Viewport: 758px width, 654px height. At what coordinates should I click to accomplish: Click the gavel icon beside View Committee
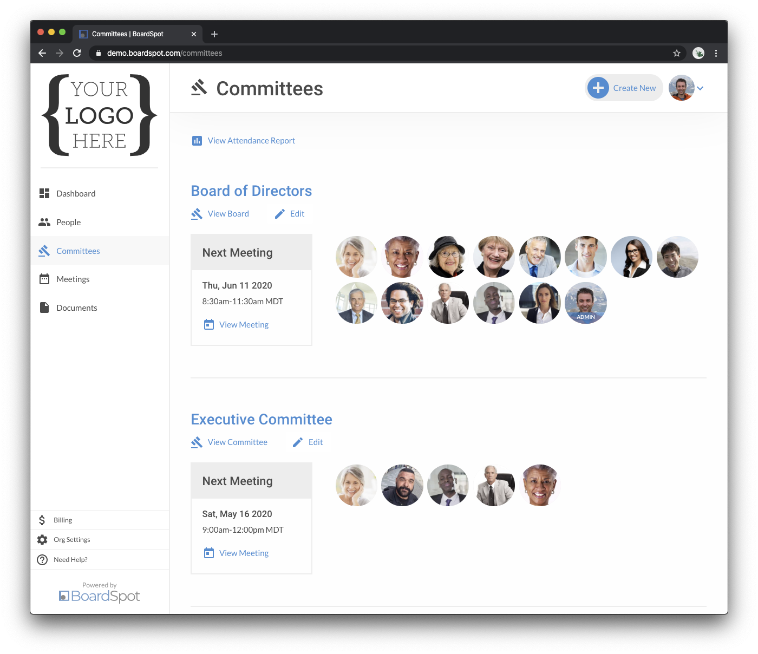pos(197,442)
